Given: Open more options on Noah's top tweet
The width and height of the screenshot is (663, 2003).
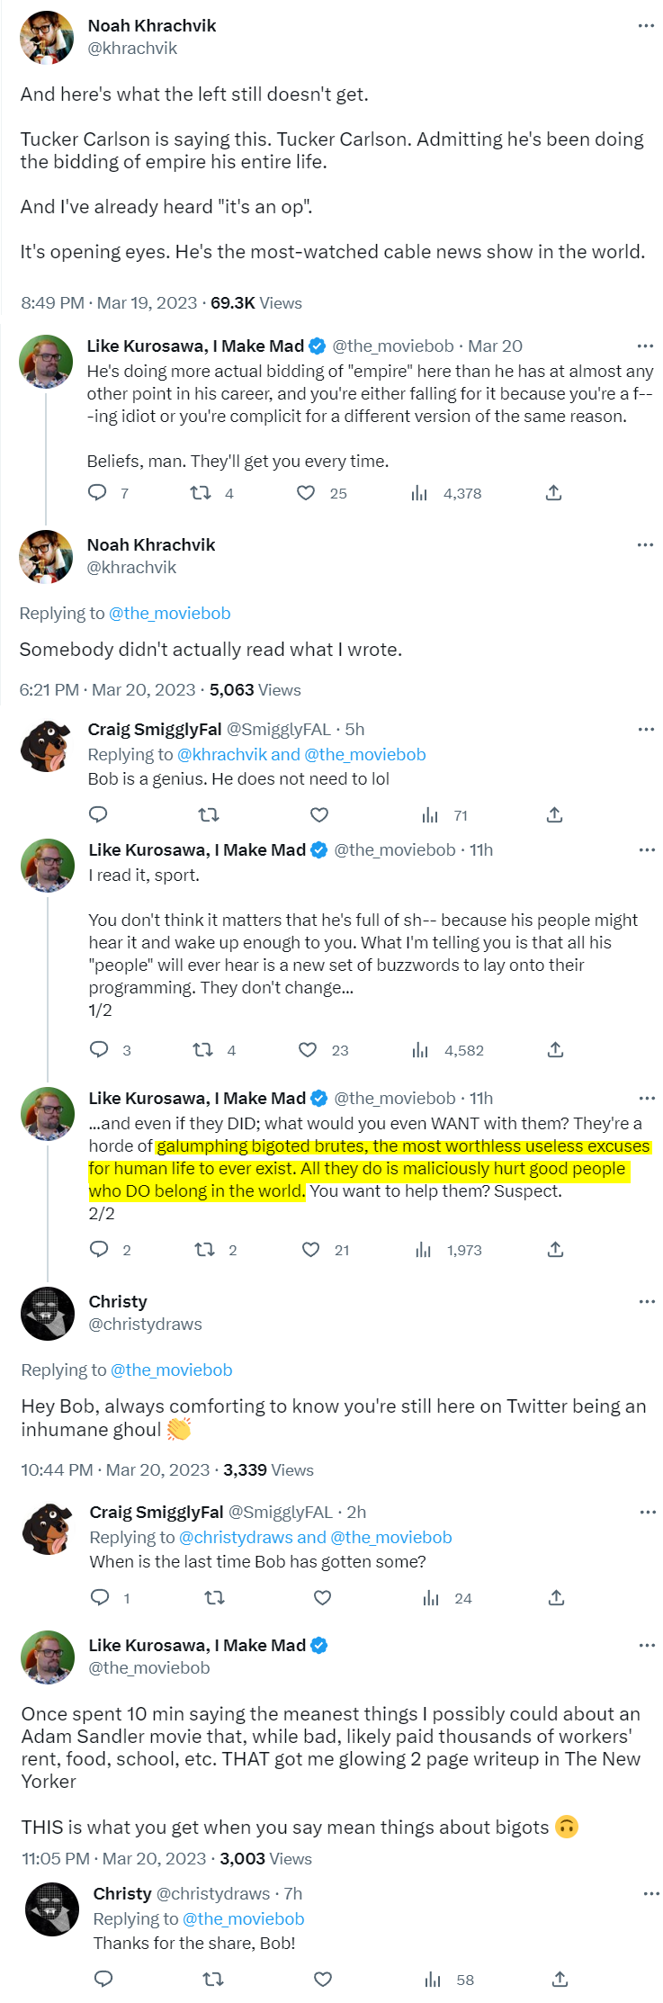Looking at the screenshot, I should pos(646,26).
